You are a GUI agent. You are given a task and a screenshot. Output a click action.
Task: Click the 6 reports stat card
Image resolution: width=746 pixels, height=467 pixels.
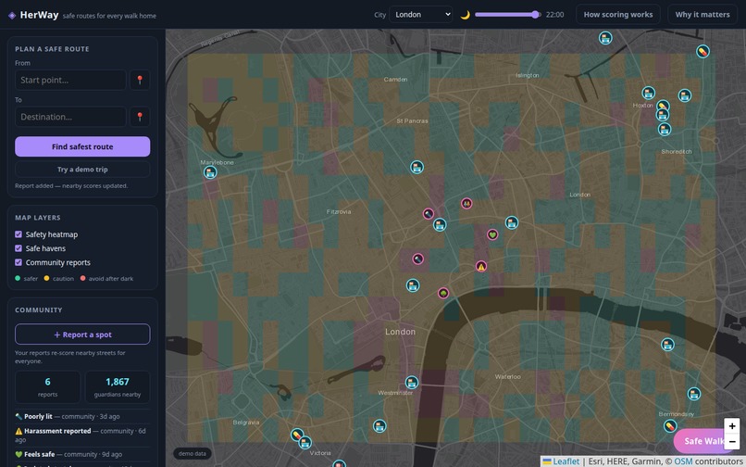(x=47, y=387)
